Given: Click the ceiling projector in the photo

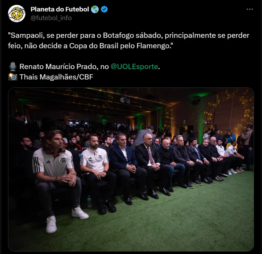Looking at the screenshot, I should coord(125,100).
